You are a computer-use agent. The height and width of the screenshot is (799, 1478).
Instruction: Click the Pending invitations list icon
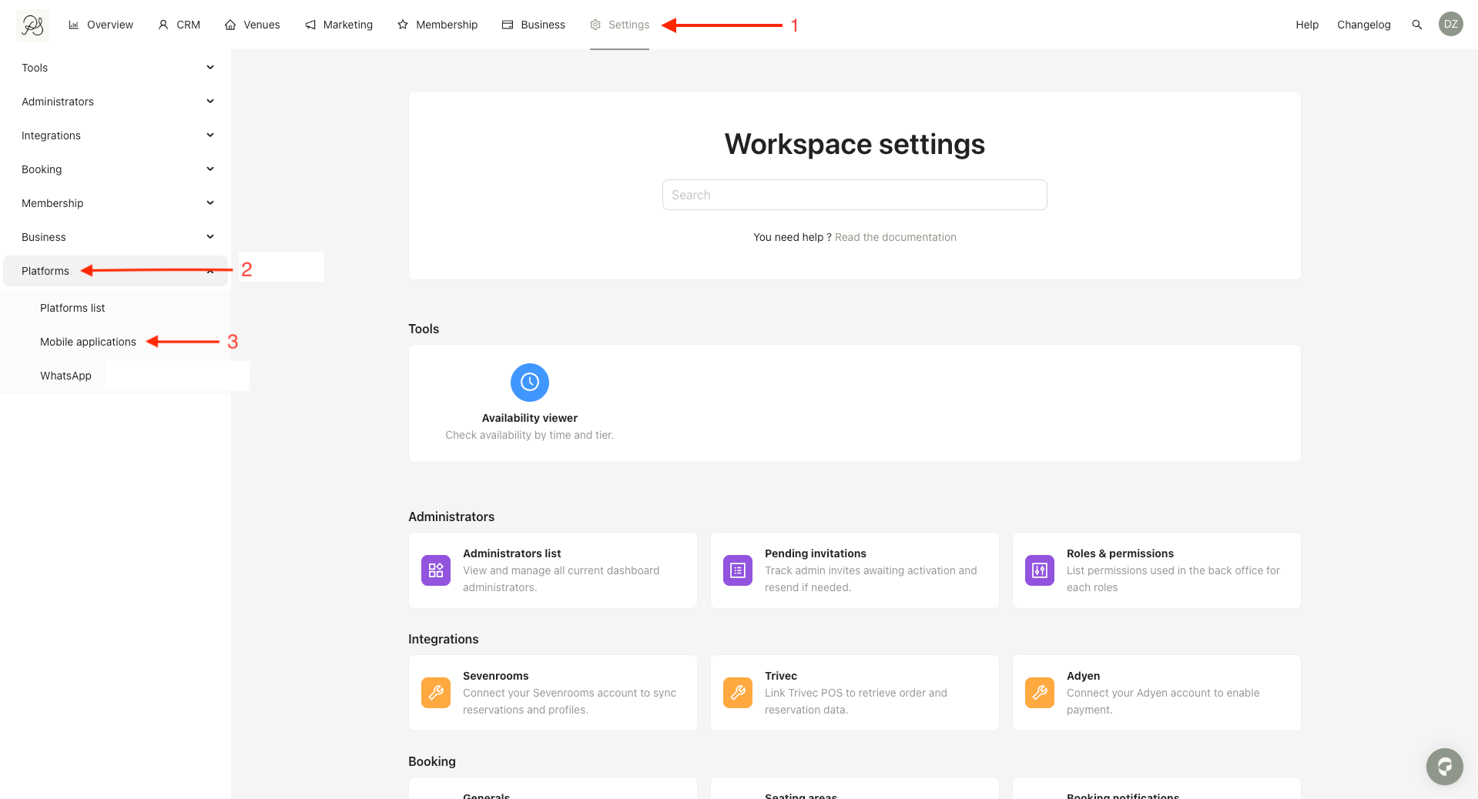[x=738, y=570]
